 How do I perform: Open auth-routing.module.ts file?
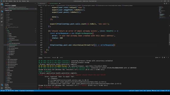pos(13,48)
